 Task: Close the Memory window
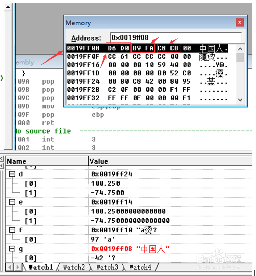click(x=240, y=22)
